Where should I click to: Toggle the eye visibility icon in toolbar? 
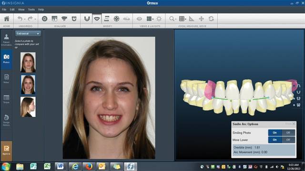coord(139,19)
